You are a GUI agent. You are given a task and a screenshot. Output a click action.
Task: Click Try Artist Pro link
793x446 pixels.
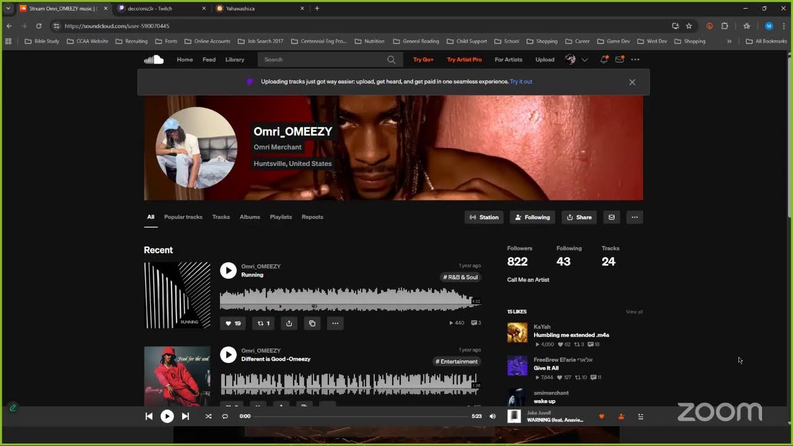[x=464, y=59]
